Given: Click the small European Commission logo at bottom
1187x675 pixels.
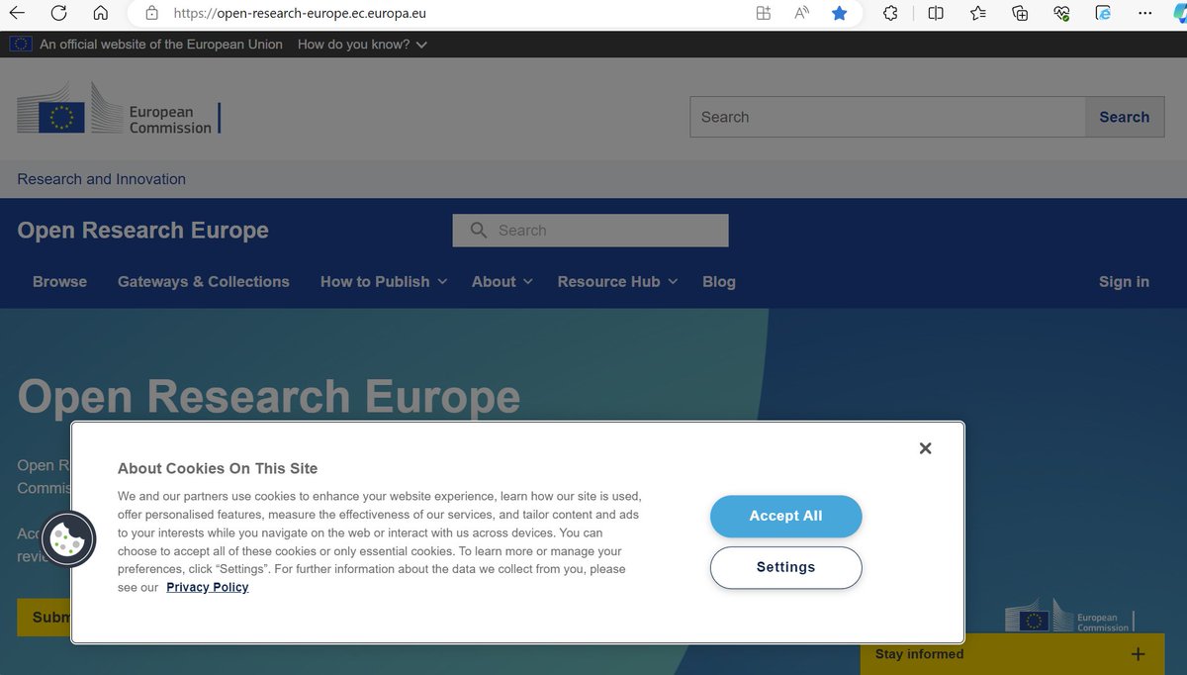Looking at the screenshot, I should click(1070, 616).
